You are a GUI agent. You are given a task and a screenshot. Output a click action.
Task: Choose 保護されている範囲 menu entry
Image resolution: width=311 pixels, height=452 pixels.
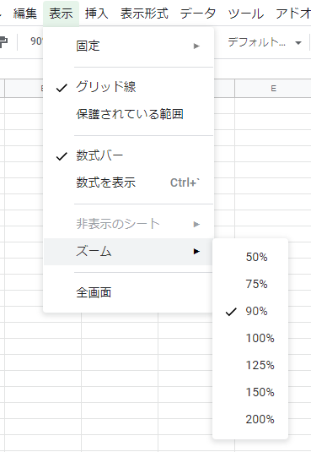point(128,114)
